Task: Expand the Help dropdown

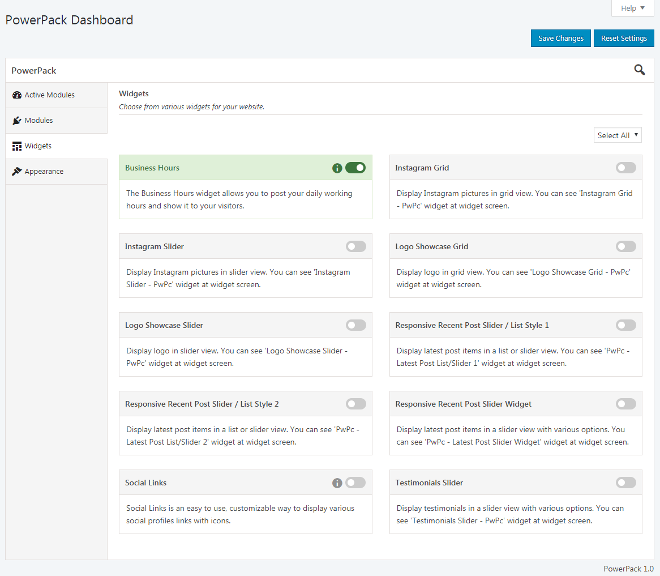Action: coord(633,8)
